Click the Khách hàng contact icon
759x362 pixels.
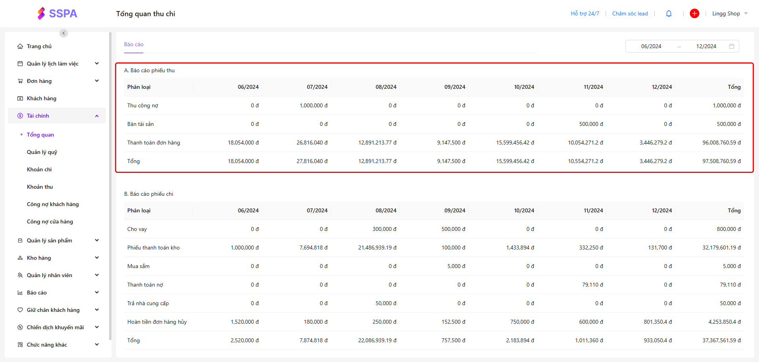tap(20, 98)
